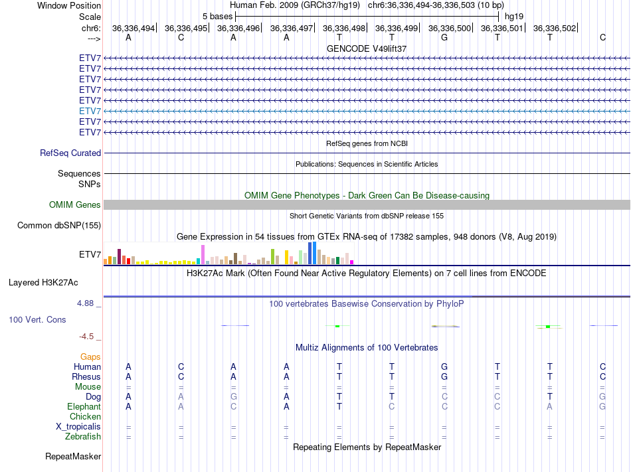This screenshot has width=631, height=472.
Task: Click the SNPs track label
Action: (90, 184)
